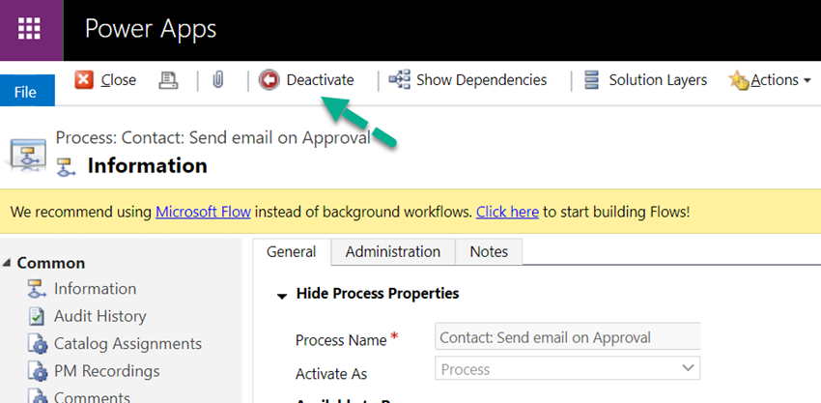Select PM Recordings in the sidebar
Viewport: 821px width, 403px height.
point(107,371)
